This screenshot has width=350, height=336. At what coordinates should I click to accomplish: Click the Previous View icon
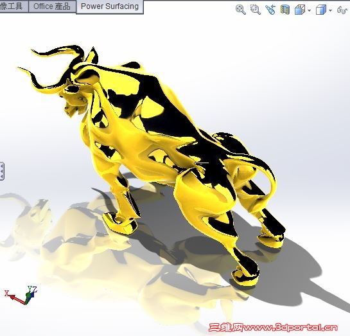pyautogui.click(x=270, y=10)
